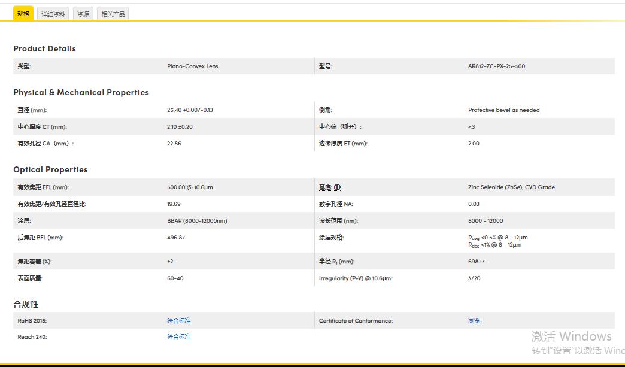625x367 pixels.
Task: Click the Optical Properties section heading
Action: 51,169
